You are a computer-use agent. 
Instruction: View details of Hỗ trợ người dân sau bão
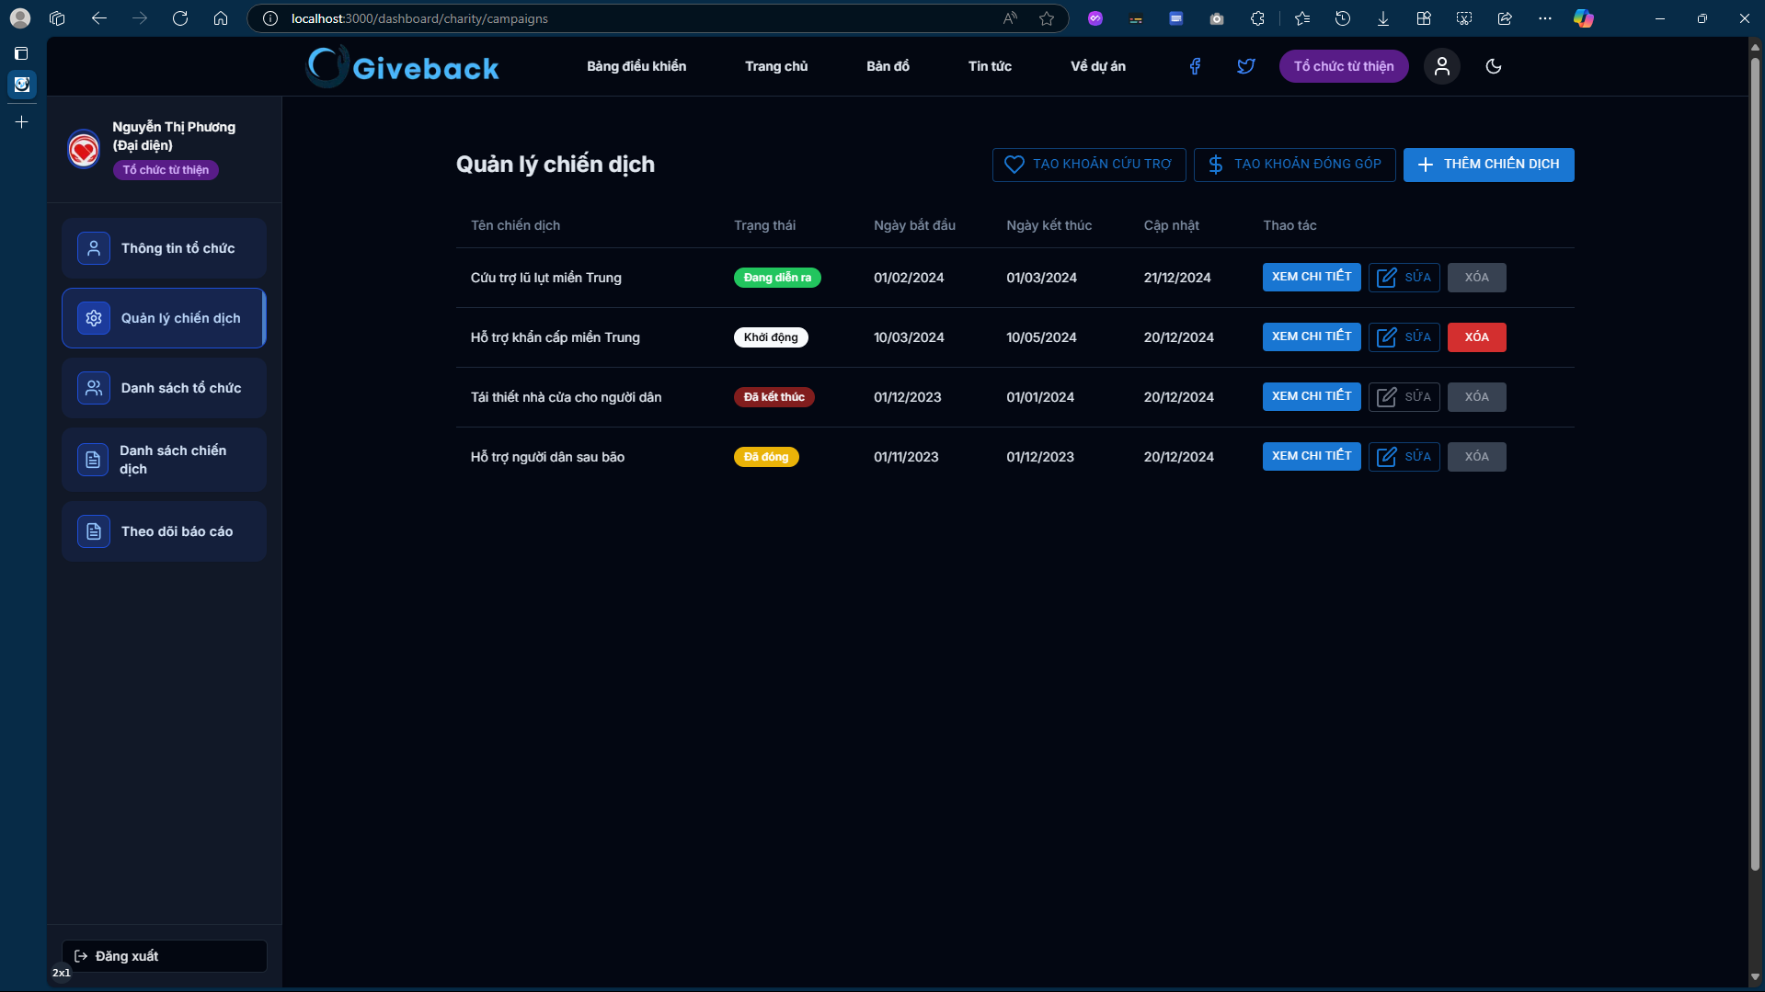click(x=1312, y=456)
